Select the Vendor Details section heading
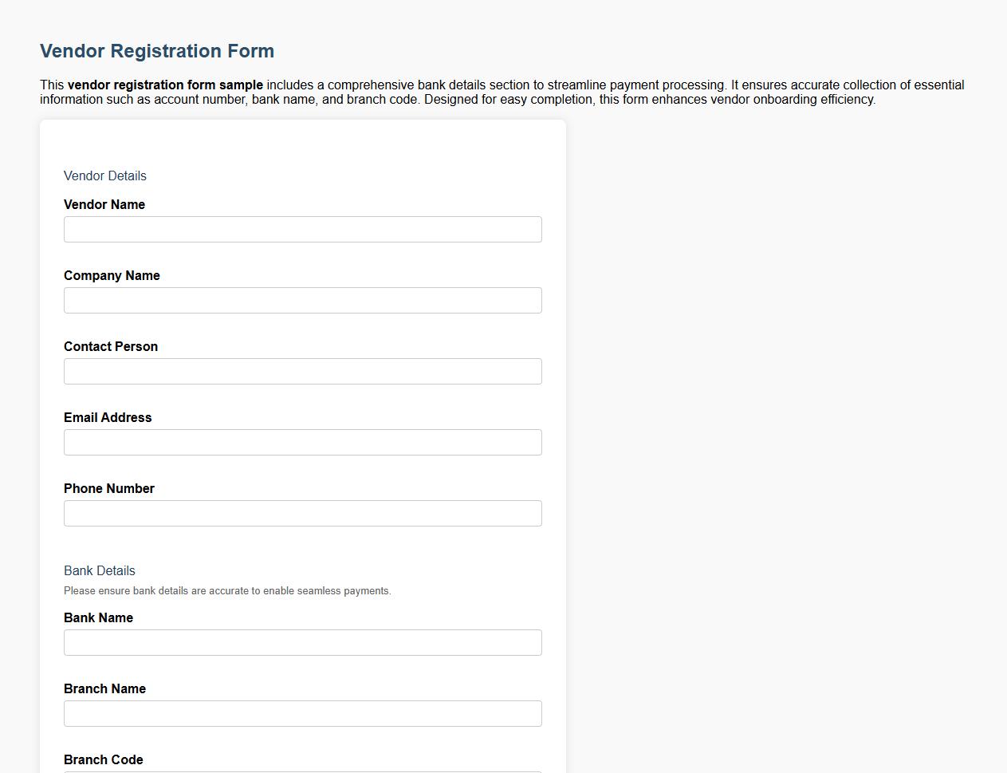Image resolution: width=1007 pixels, height=773 pixels. (x=104, y=176)
